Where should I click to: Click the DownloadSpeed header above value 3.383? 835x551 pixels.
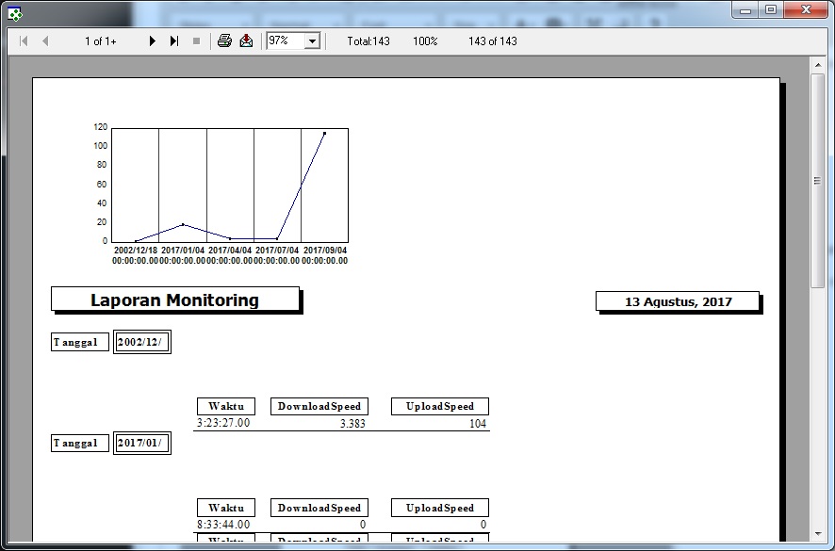tap(319, 406)
